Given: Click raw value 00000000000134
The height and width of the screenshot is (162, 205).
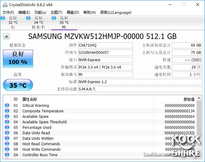Looking at the screenshot, I should (x=180, y=111).
